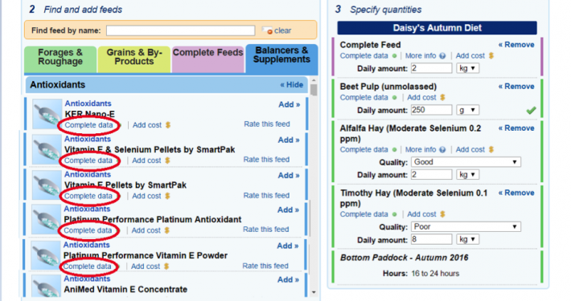The width and height of the screenshot is (571, 301).
Task: Click the More info help icon for Alfalfa Hay
Action: click(x=442, y=150)
